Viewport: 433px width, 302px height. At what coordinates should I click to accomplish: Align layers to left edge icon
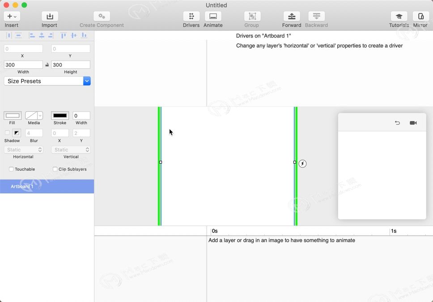coord(32,35)
